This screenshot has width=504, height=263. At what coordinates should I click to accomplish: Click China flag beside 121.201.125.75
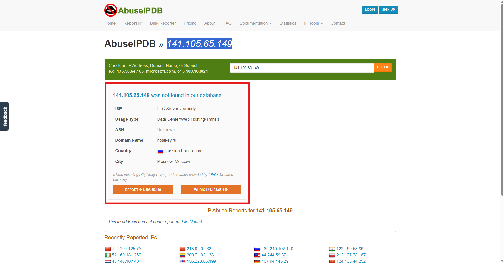(108, 249)
